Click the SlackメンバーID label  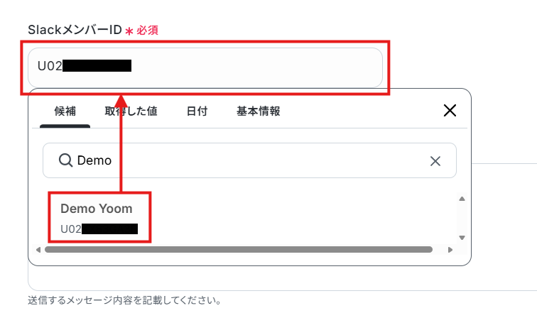(75, 30)
